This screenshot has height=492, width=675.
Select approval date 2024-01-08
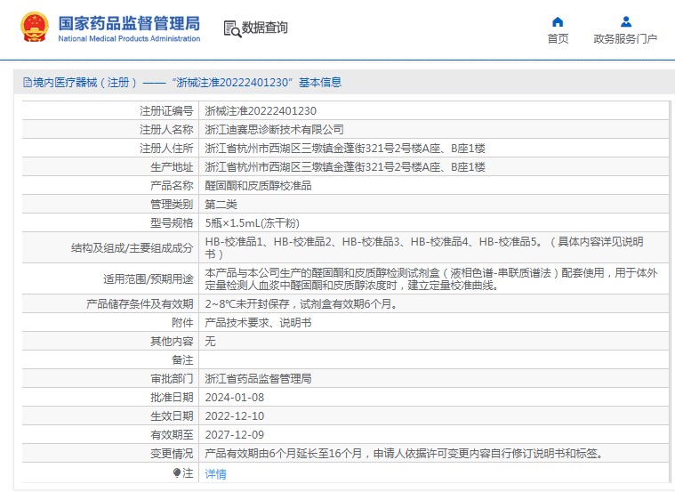point(235,398)
